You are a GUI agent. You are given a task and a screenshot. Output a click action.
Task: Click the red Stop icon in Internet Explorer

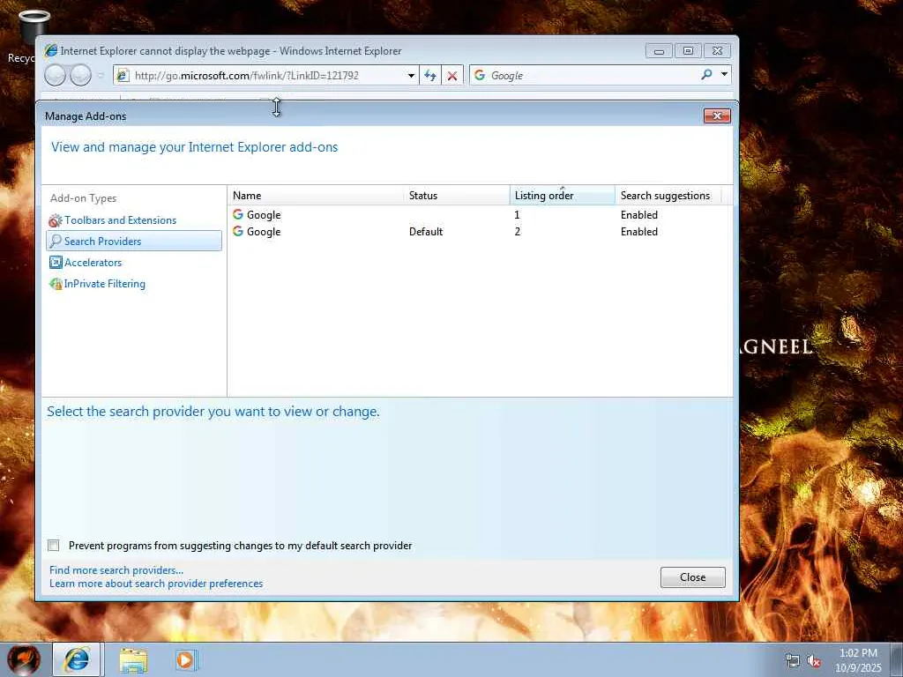[x=452, y=76]
